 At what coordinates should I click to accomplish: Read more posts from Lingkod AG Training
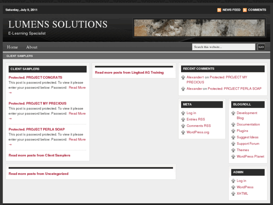[x=129, y=73]
